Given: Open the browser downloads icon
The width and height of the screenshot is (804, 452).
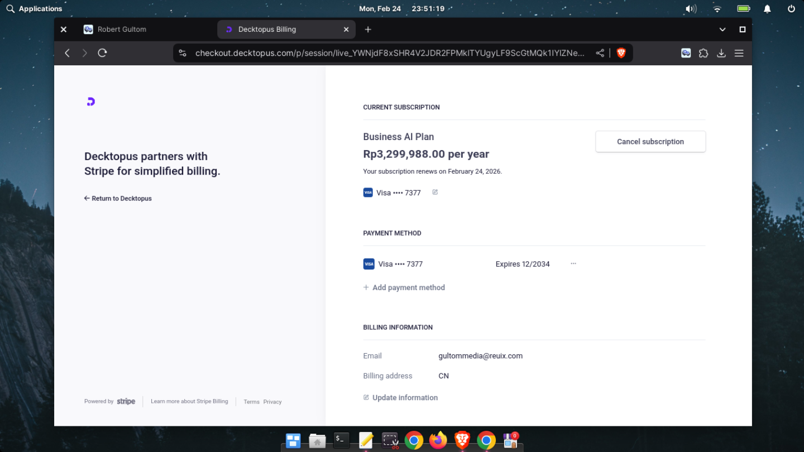Looking at the screenshot, I should [x=721, y=53].
